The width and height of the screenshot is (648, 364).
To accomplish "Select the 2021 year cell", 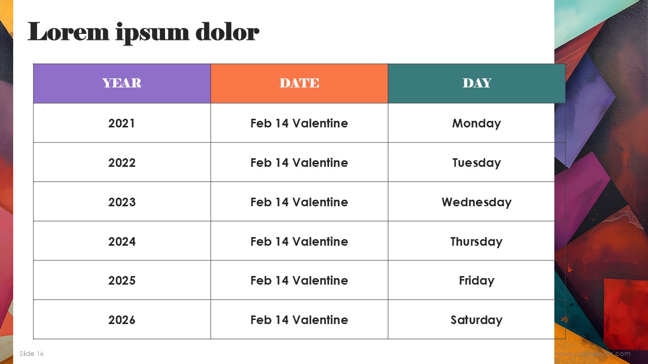I will tap(122, 123).
